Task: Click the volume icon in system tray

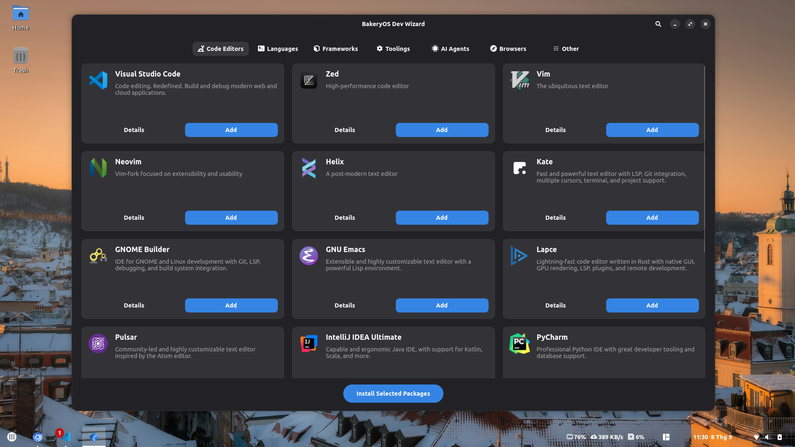Action: click(768, 437)
